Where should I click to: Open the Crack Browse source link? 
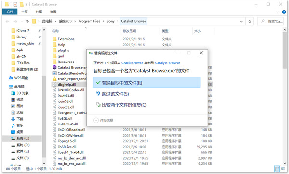[x=132, y=63]
